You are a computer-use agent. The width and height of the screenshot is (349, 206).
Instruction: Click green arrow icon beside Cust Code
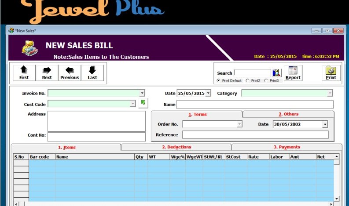point(143,103)
